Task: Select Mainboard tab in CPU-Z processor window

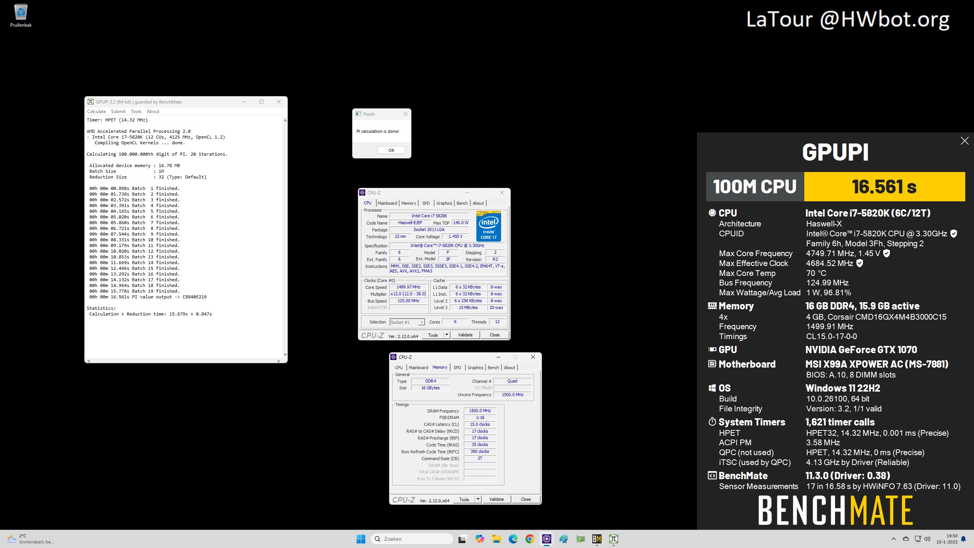Action: pyautogui.click(x=387, y=203)
